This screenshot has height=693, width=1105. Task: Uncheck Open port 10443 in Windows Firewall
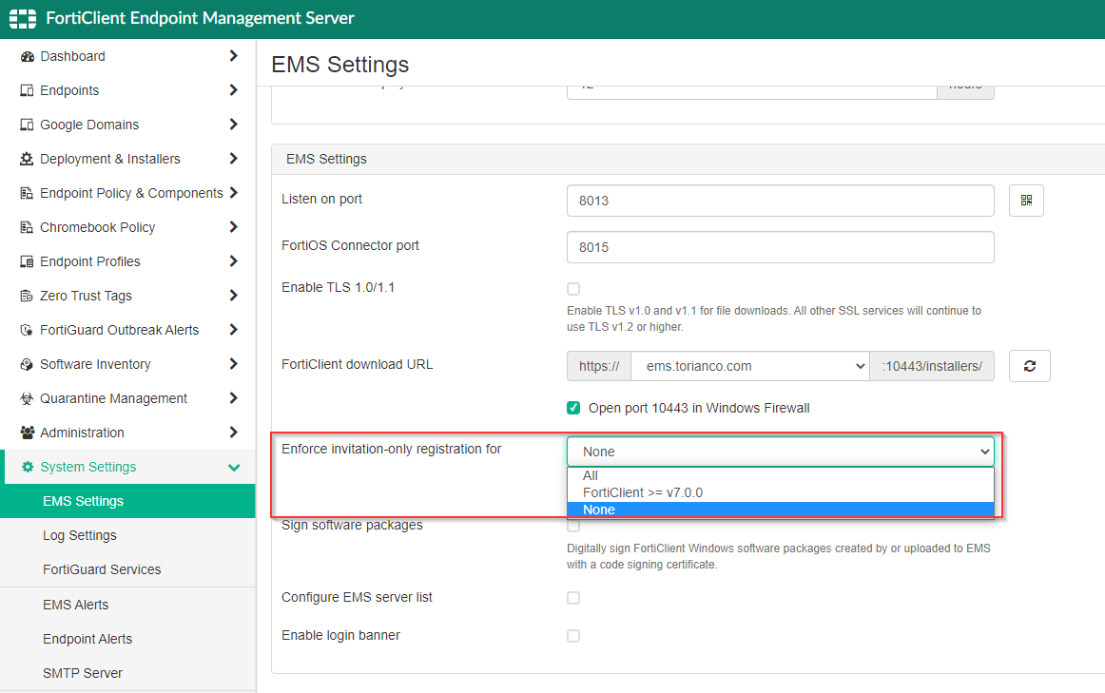click(x=573, y=408)
